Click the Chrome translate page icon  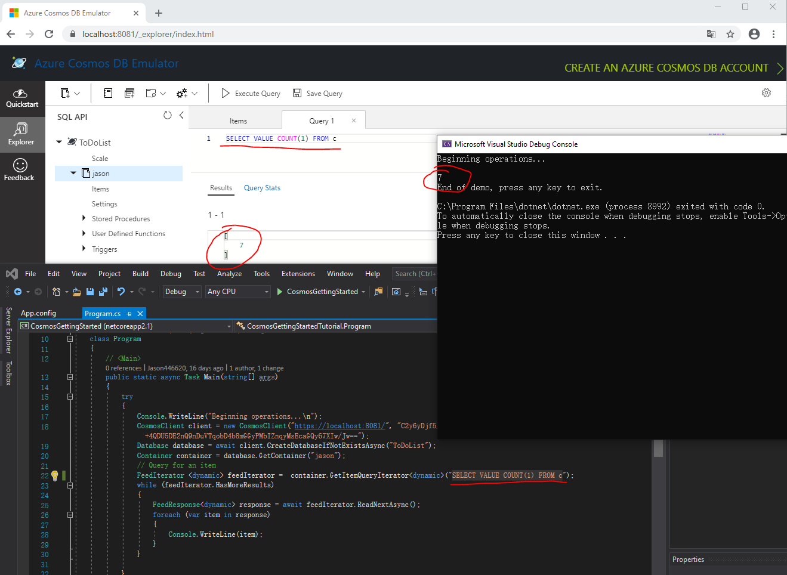[x=711, y=34]
